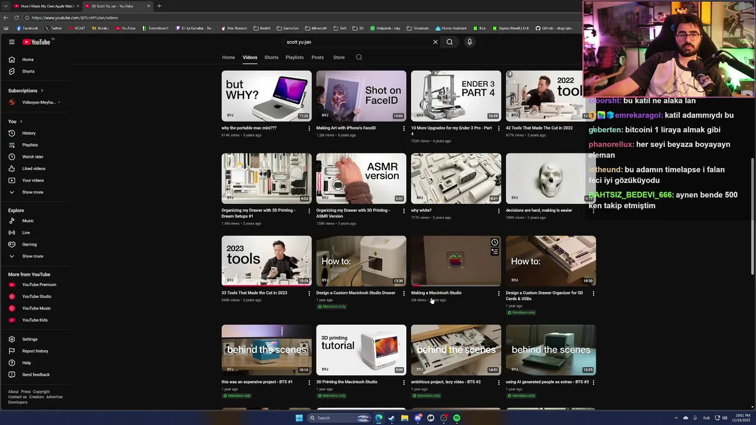
Task: Go to the YouTube logo homepage
Action: pyautogui.click(x=37, y=42)
